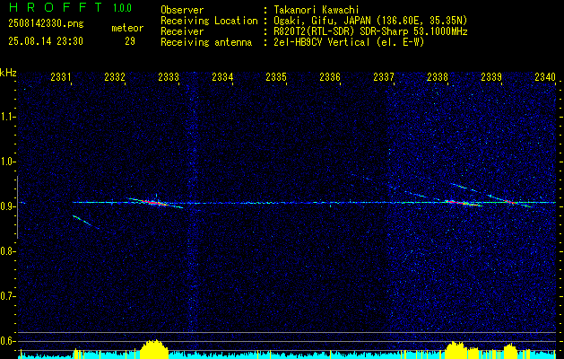Click the 1.0 kHz axis label
This screenshot has height=359, width=564.
pos(7,162)
